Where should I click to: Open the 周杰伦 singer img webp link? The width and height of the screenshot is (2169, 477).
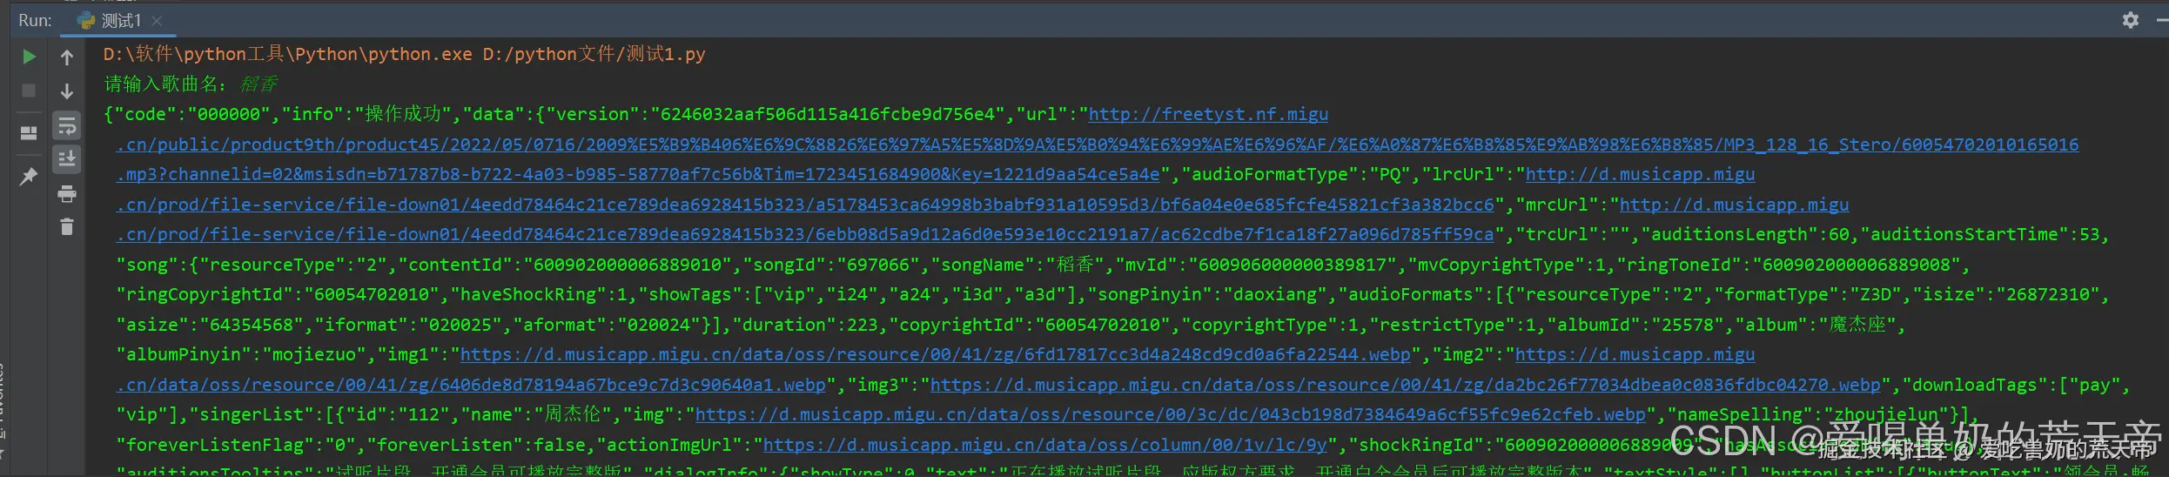click(1171, 414)
